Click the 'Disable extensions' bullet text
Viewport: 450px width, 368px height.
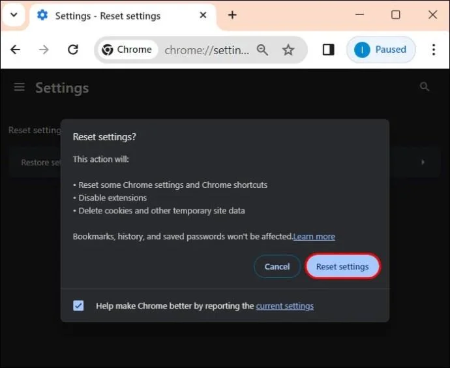coord(112,198)
